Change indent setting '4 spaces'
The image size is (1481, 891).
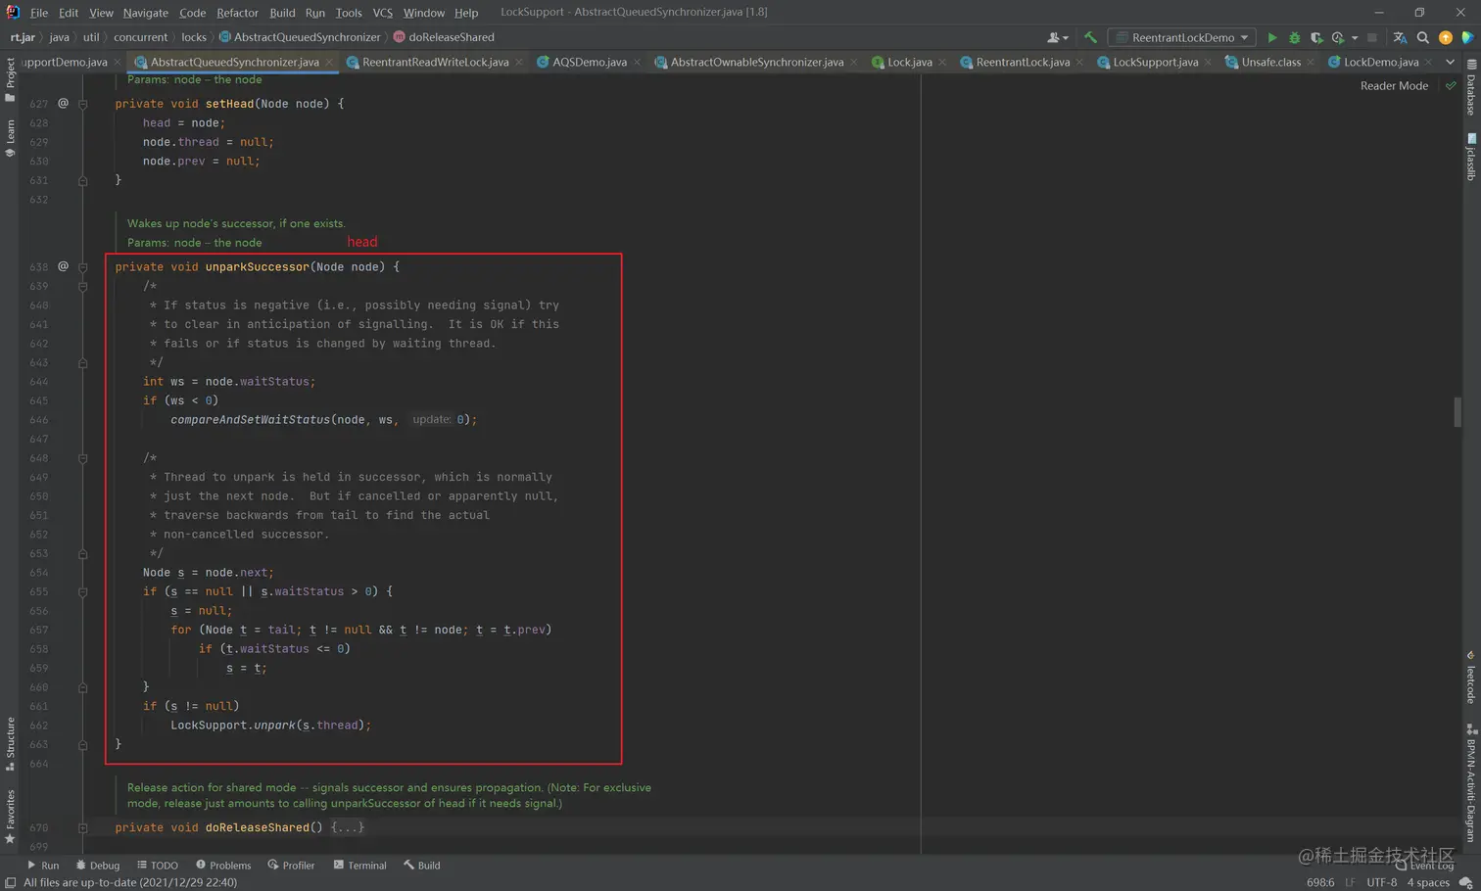(x=1428, y=882)
